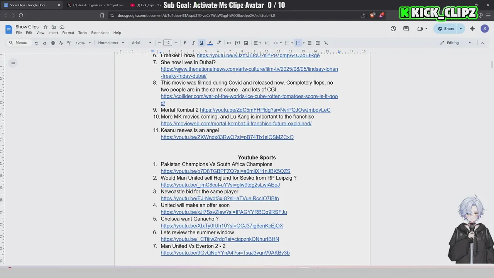Open the highlight color picker
The height and width of the screenshot is (278, 494).
(219, 43)
